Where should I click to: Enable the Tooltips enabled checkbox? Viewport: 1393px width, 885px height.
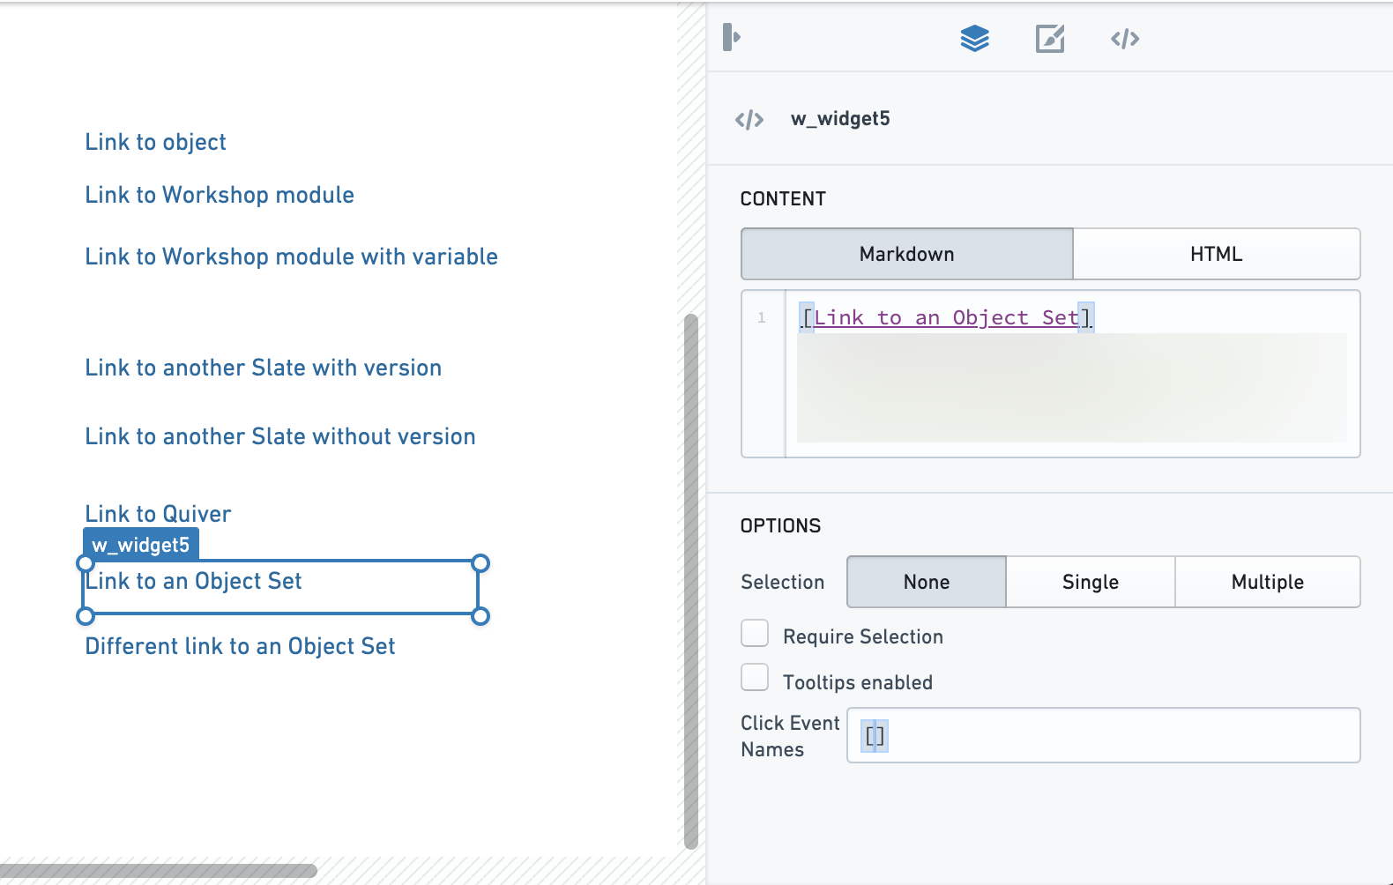(x=755, y=678)
